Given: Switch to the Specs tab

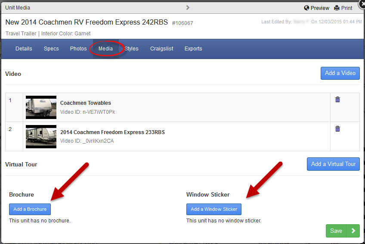Looking at the screenshot, I should 51,49.
